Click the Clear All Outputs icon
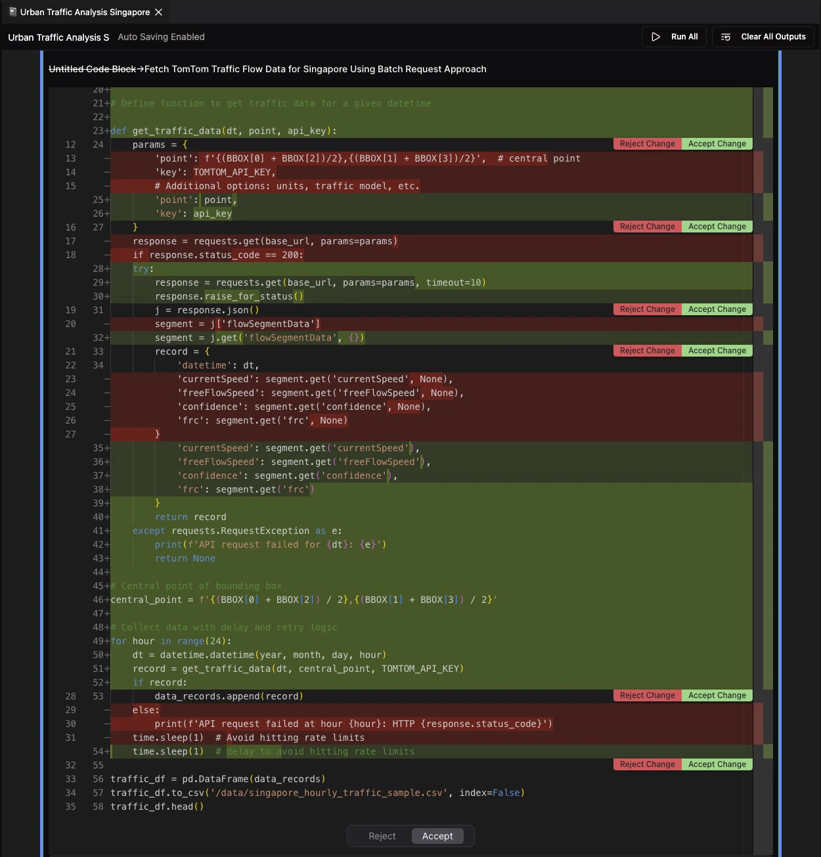The image size is (821, 857). point(725,37)
